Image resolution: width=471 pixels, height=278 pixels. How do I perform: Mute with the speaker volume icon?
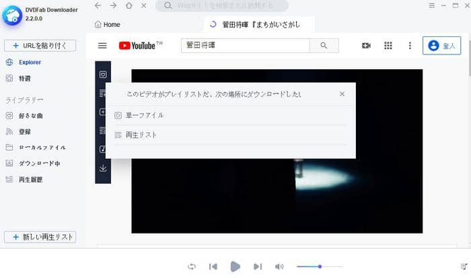(279, 267)
